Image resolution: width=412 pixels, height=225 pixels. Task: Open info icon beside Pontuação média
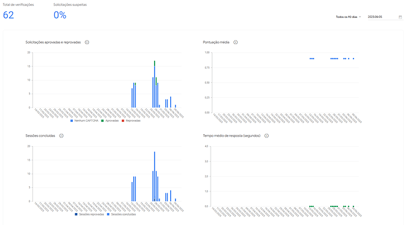[235, 42]
